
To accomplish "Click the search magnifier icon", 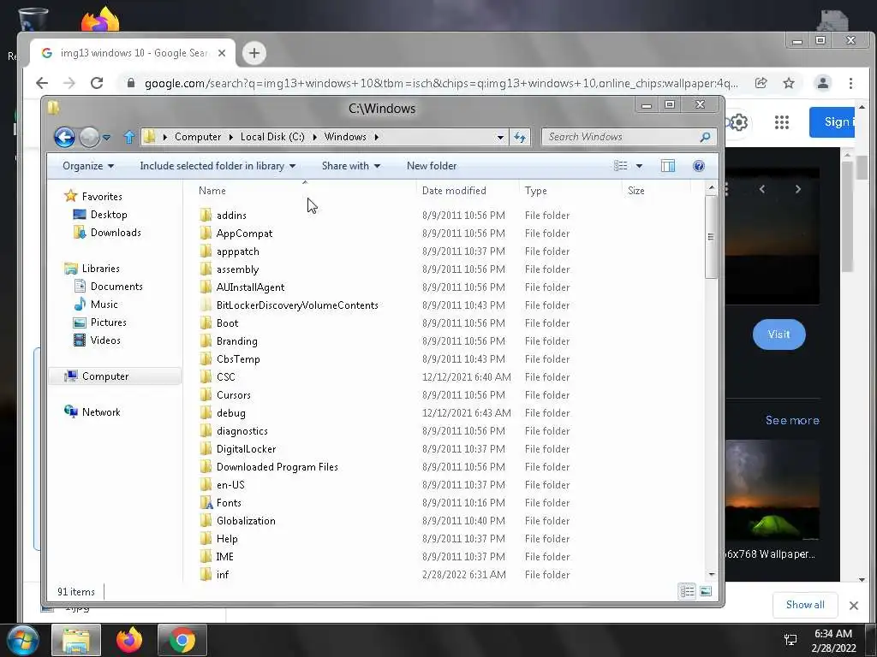I will pos(706,137).
